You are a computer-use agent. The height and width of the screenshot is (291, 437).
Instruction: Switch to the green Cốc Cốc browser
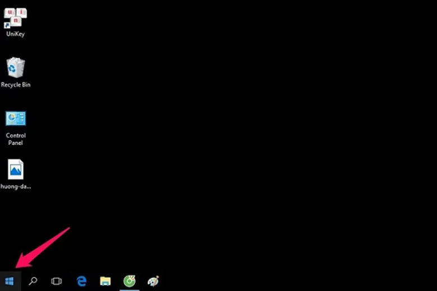coord(129,281)
